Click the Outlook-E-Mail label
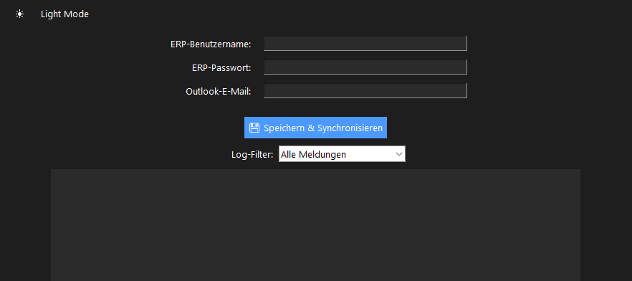The height and width of the screenshot is (281, 632). coord(219,92)
